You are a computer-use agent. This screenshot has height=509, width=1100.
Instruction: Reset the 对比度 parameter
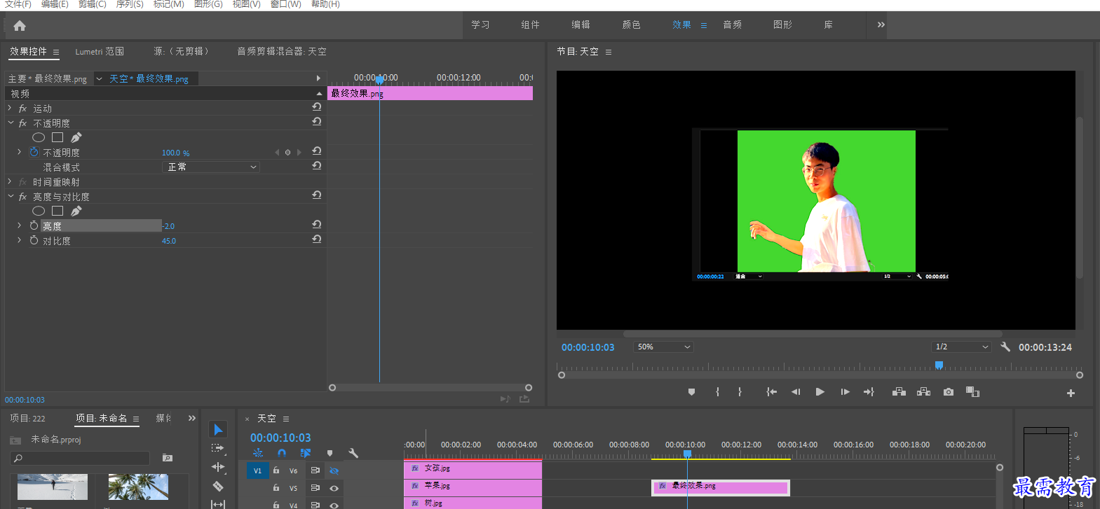tap(317, 239)
